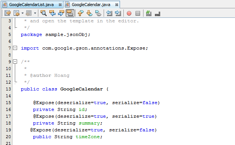Click the variable "id" on line 16
The image size is (235, 145).
[x=82, y=109]
